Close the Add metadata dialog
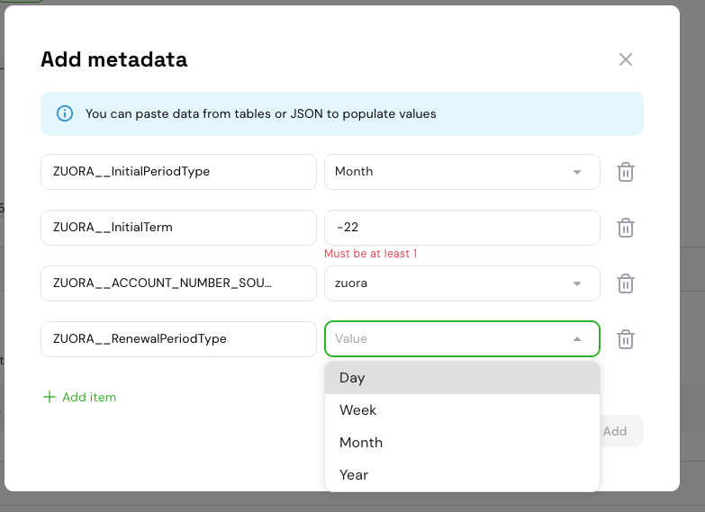705x512 pixels. click(x=626, y=59)
